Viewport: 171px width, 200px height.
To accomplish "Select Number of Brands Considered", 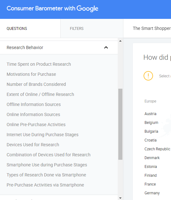I will coord(36,84).
